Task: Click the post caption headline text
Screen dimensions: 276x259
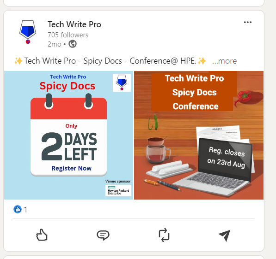Action: [x=110, y=61]
